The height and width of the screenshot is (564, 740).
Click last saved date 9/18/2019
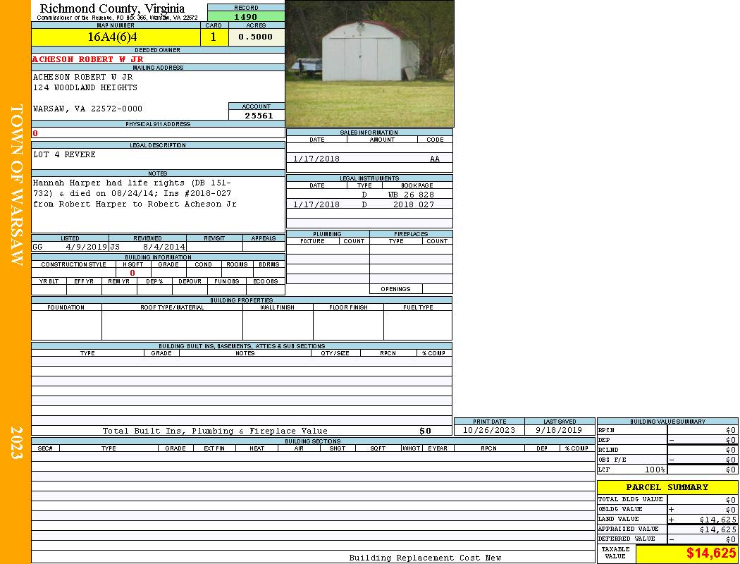coord(559,430)
